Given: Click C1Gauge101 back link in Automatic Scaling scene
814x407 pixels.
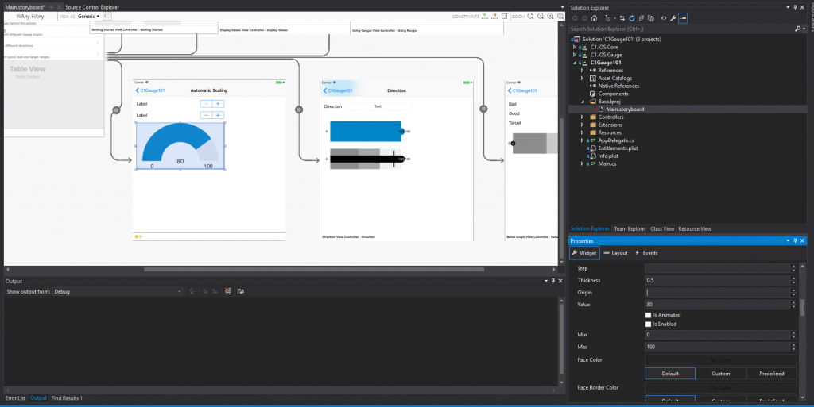Looking at the screenshot, I should click(150, 90).
